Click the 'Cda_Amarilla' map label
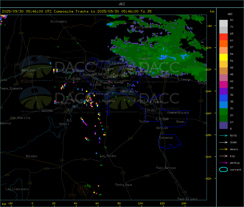 tap(20, 118)
